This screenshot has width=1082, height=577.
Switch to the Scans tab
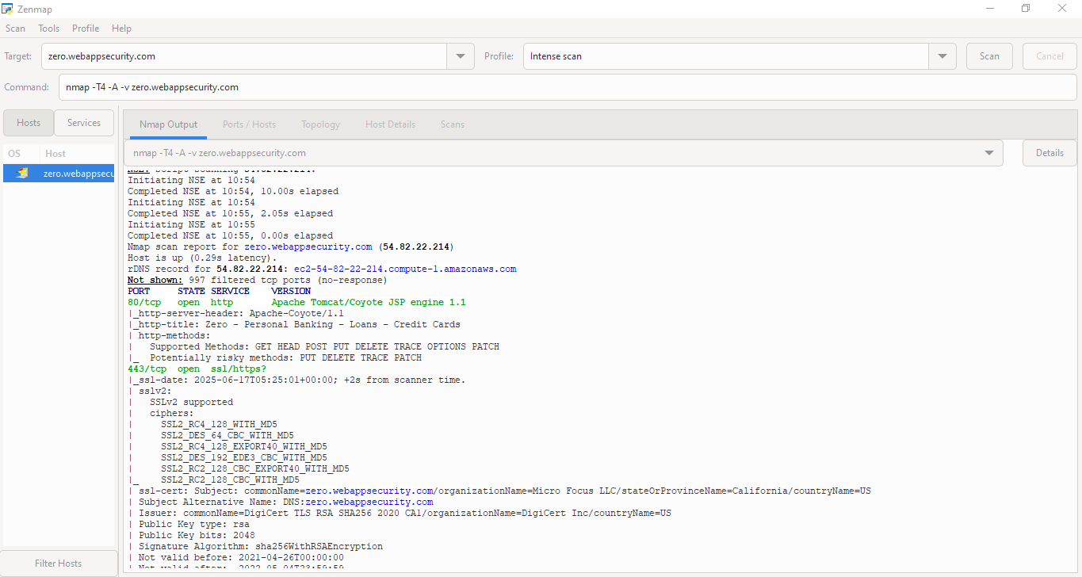coord(453,124)
